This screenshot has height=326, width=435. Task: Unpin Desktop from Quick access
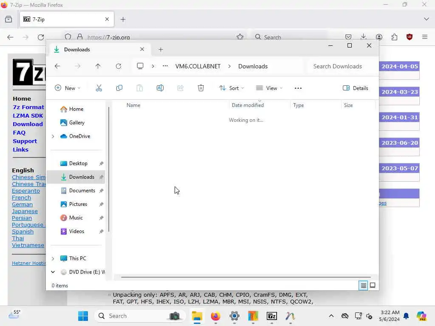(101, 163)
